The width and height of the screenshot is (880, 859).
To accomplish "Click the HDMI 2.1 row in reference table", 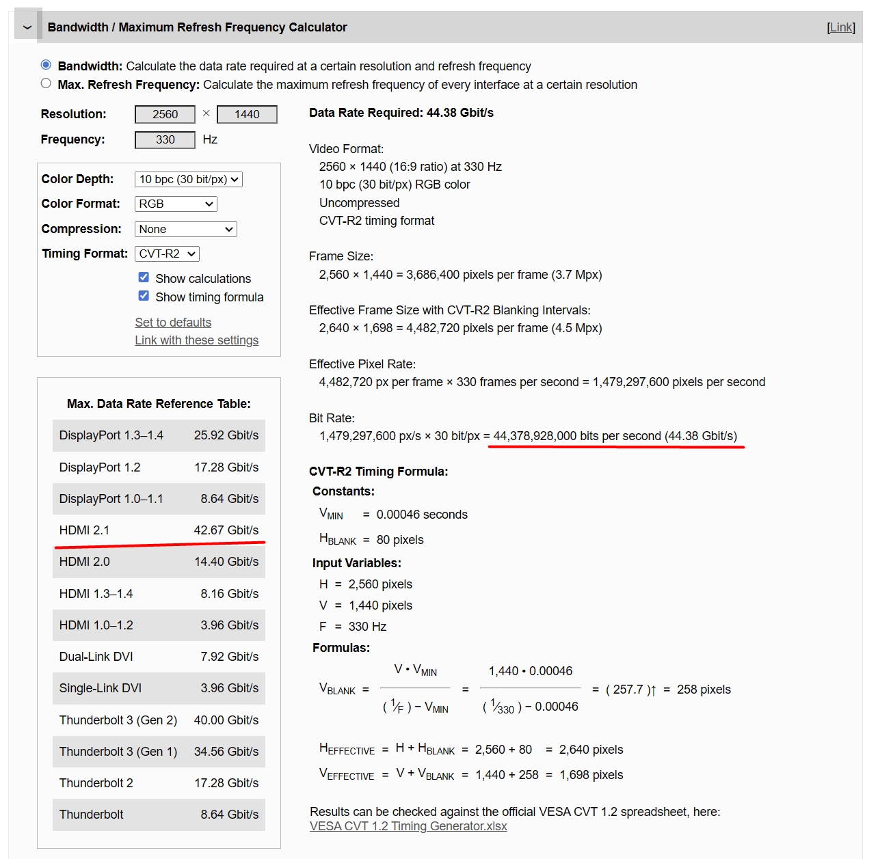I will tap(159, 530).
